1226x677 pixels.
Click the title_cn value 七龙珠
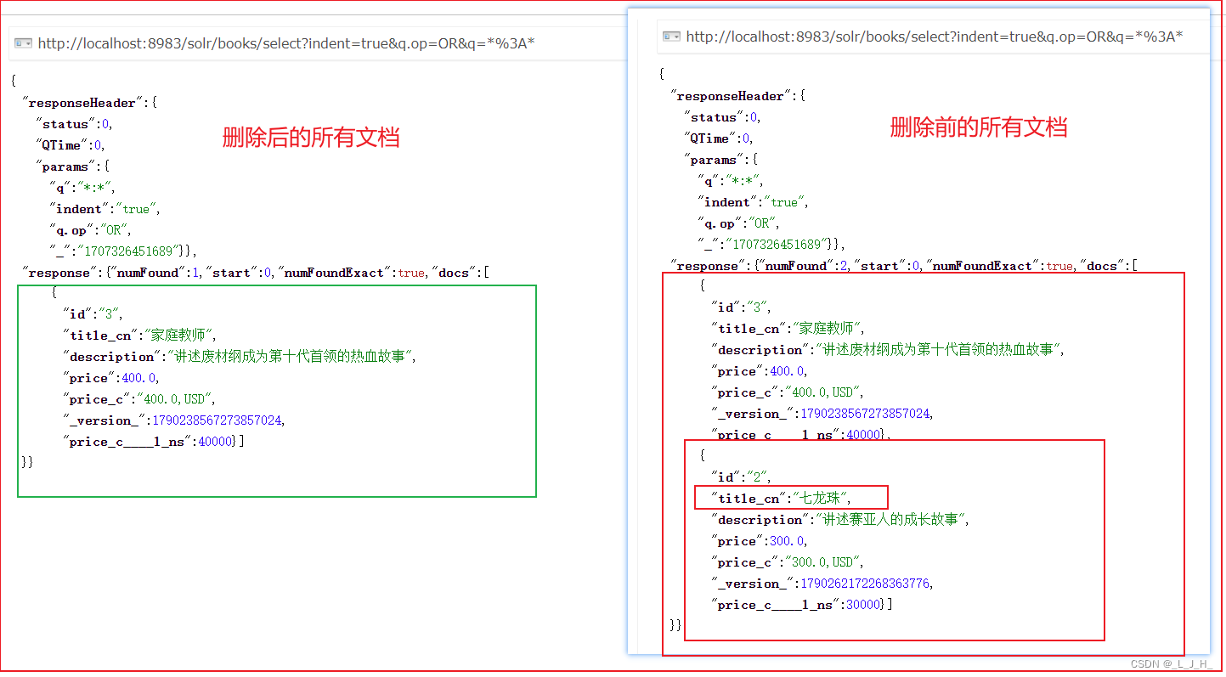coord(821,499)
